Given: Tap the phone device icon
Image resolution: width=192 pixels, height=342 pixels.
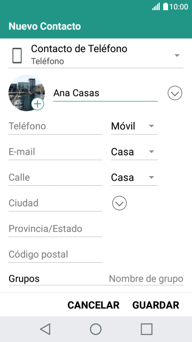Looking at the screenshot, I should (x=17, y=56).
